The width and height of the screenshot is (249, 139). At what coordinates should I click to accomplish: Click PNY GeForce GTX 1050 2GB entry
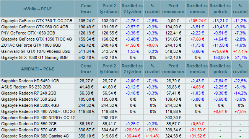tap(28, 33)
